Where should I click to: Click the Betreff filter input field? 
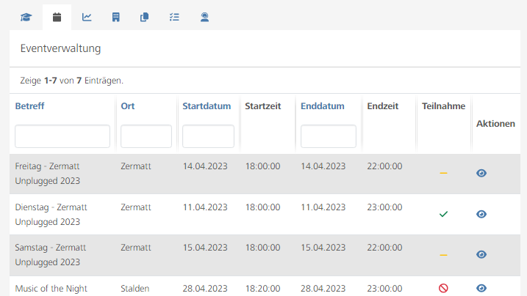pos(62,136)
